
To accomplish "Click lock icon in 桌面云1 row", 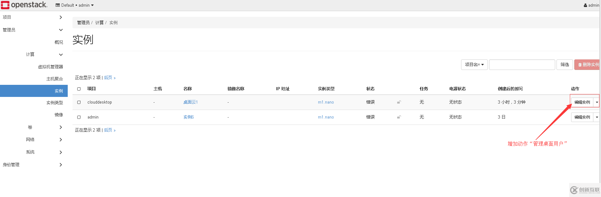I will 399,102.
